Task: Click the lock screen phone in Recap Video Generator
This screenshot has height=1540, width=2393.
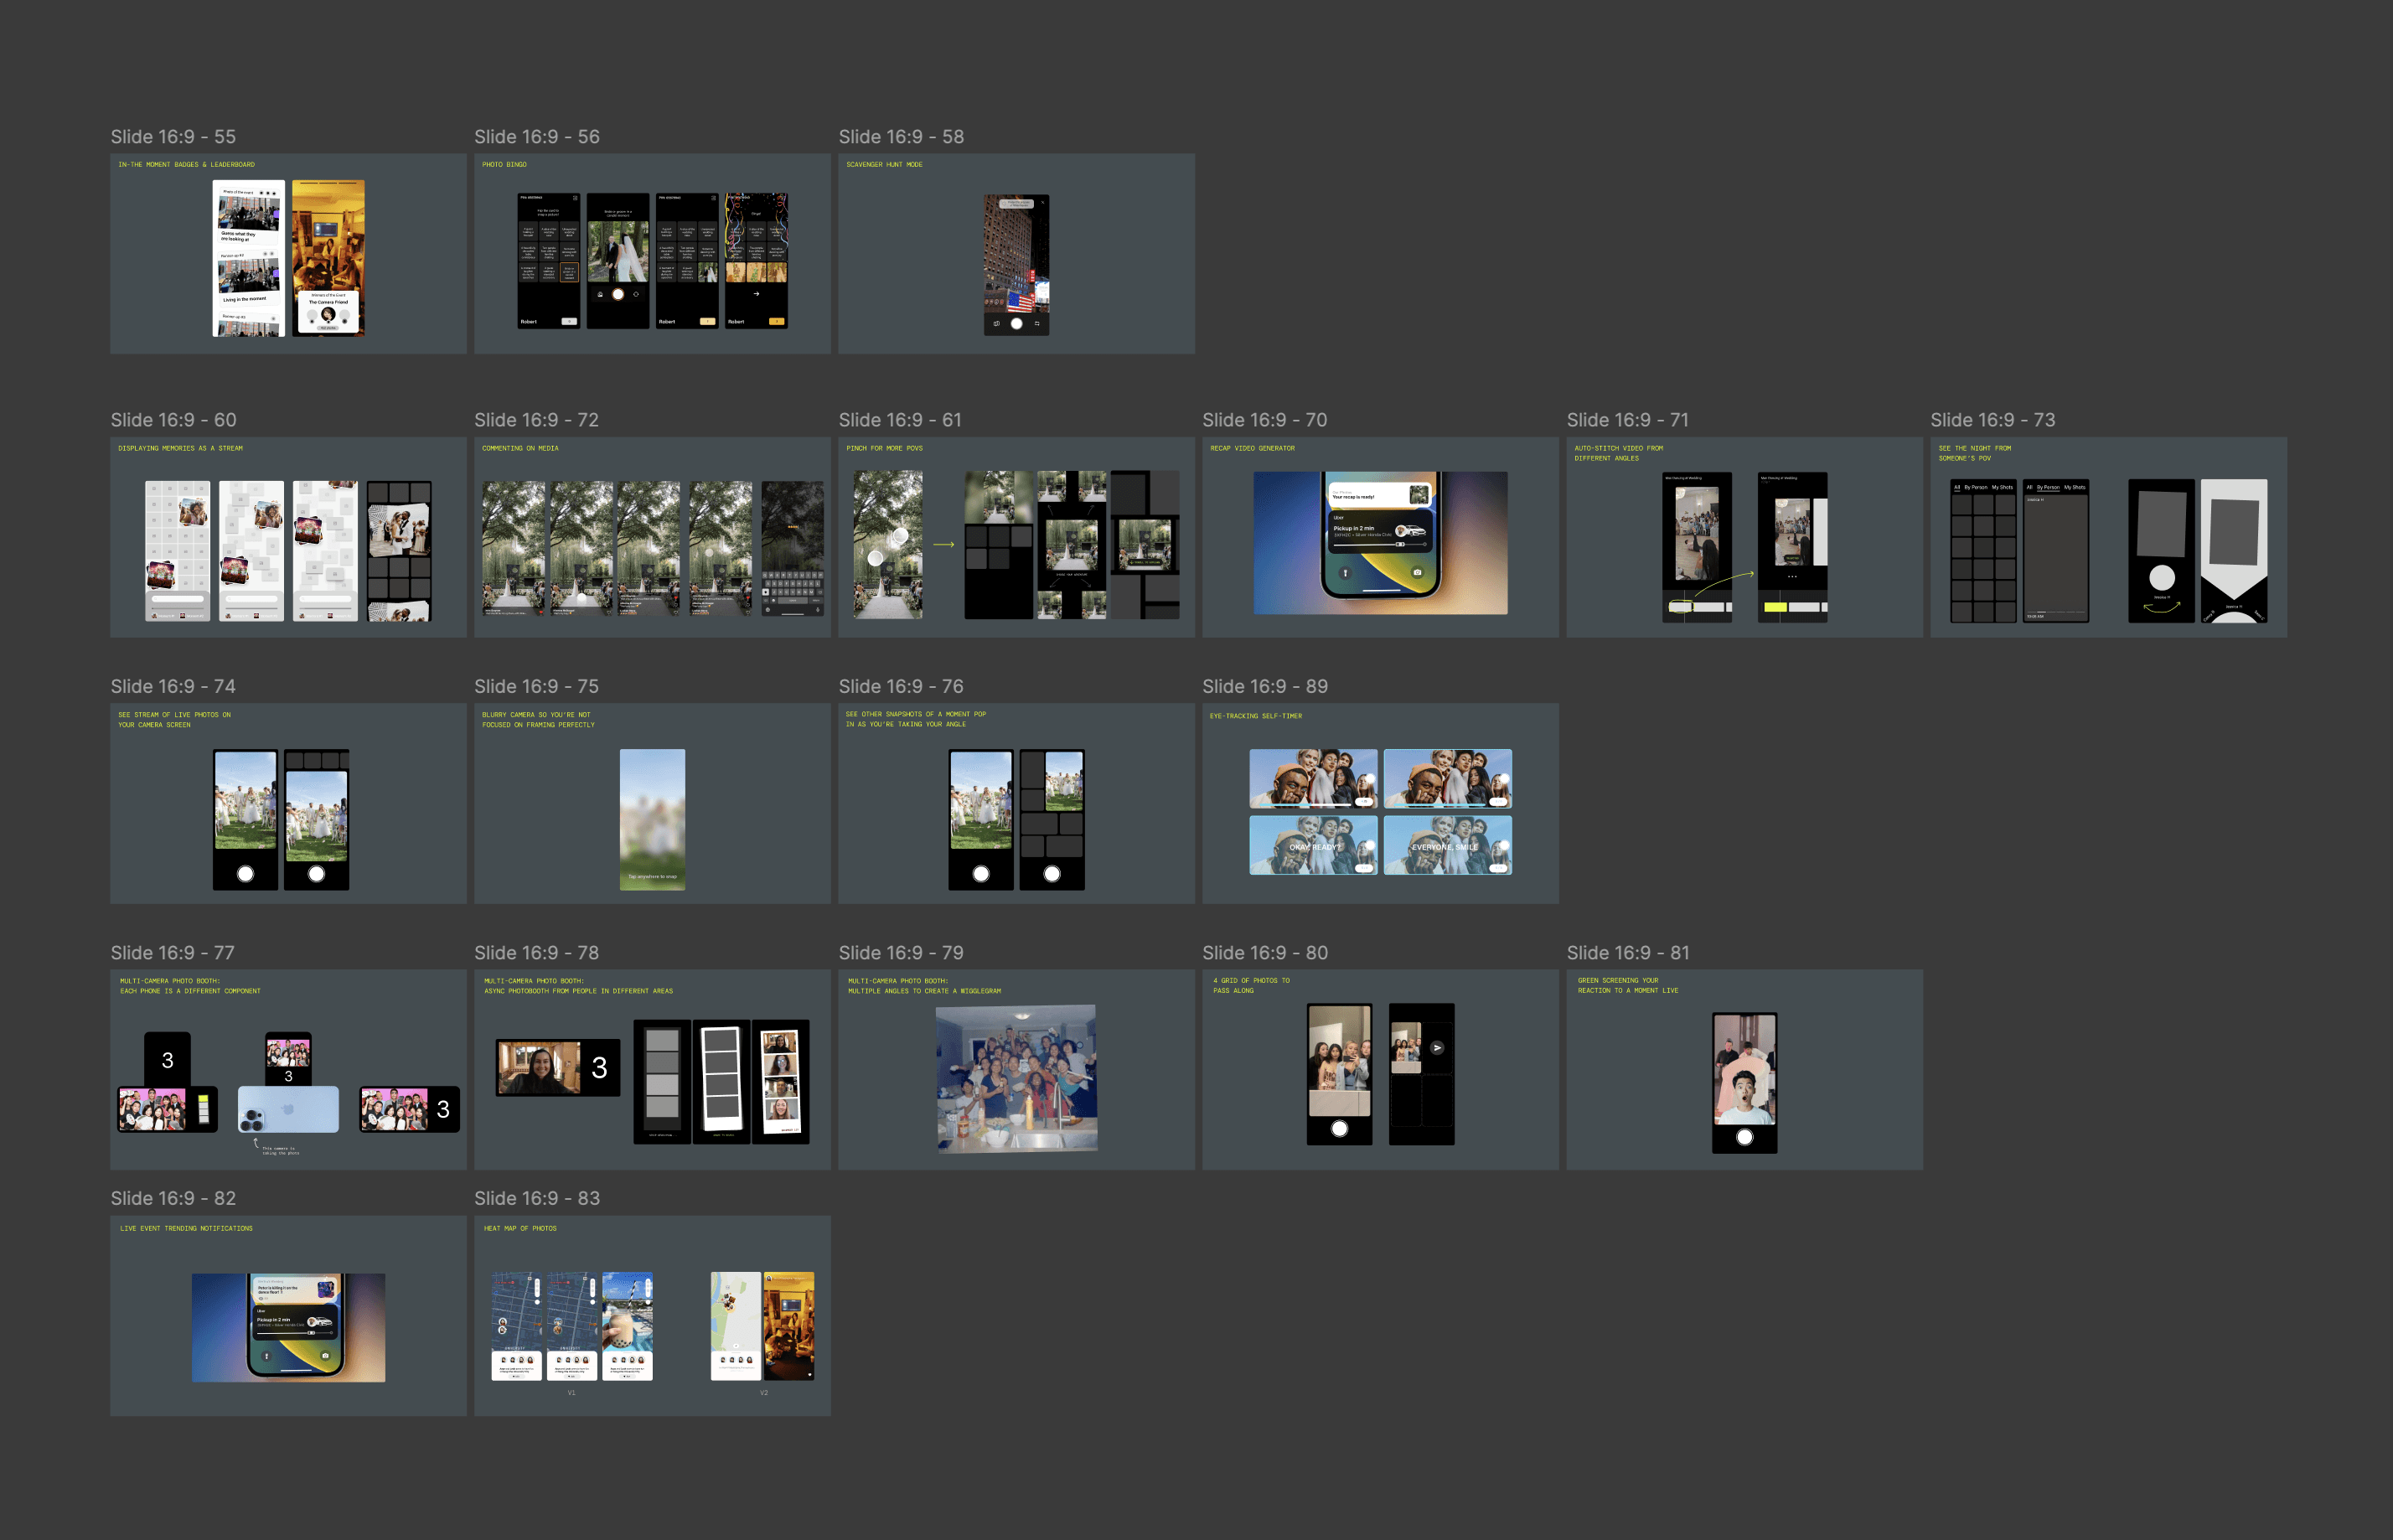Action: coord(1380,535)
